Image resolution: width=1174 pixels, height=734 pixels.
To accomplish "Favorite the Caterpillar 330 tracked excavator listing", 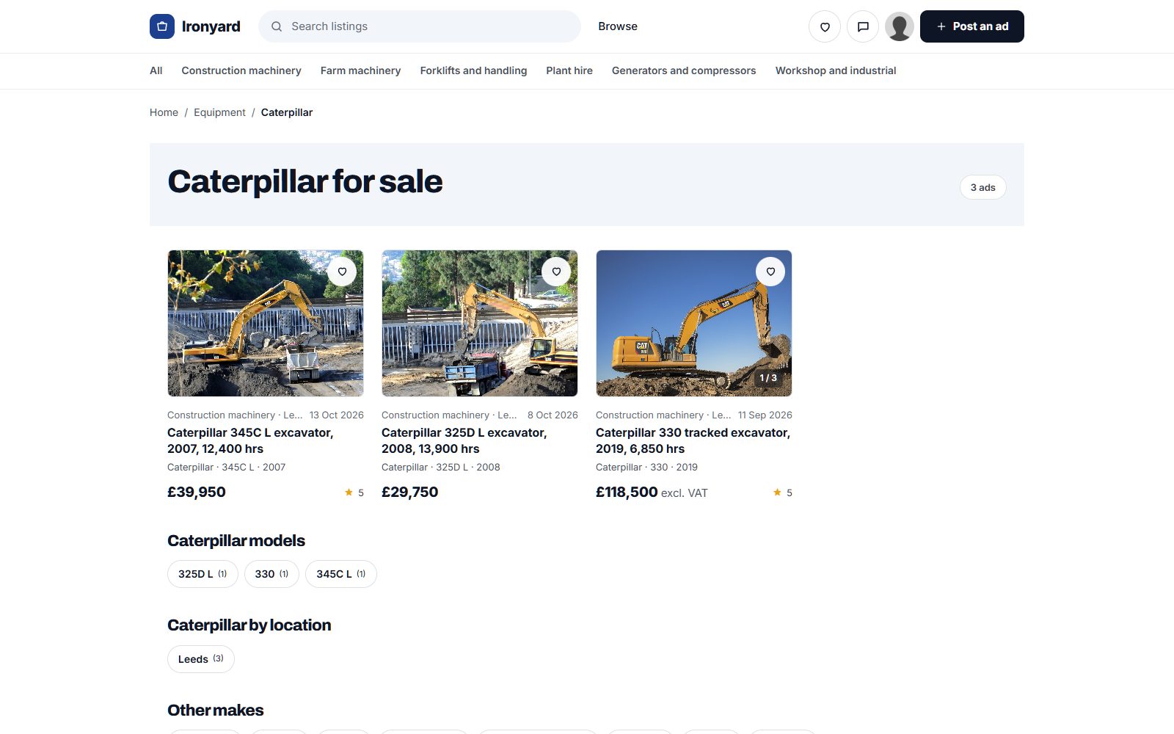I will point(770,272).
